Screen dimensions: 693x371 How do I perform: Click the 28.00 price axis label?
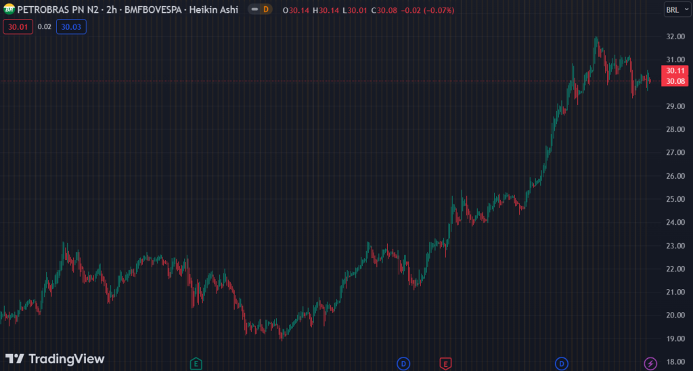point(676,129)
